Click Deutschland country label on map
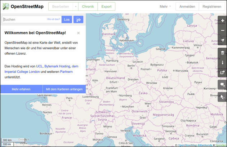 116,78
